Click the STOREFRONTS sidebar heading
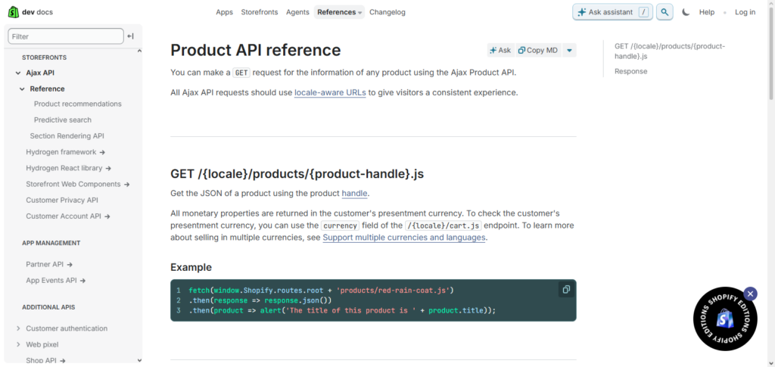775x367 pixels. (x=44, y=58)
